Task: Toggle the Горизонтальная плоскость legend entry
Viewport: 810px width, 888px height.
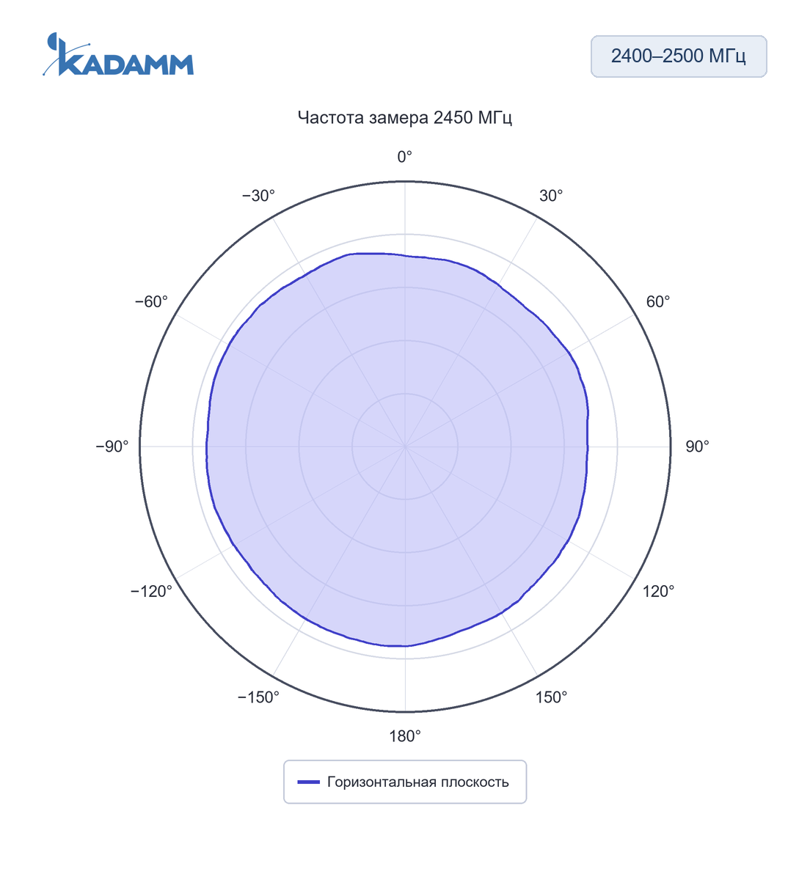Action: pyautogui.click(x=405, y=782)
